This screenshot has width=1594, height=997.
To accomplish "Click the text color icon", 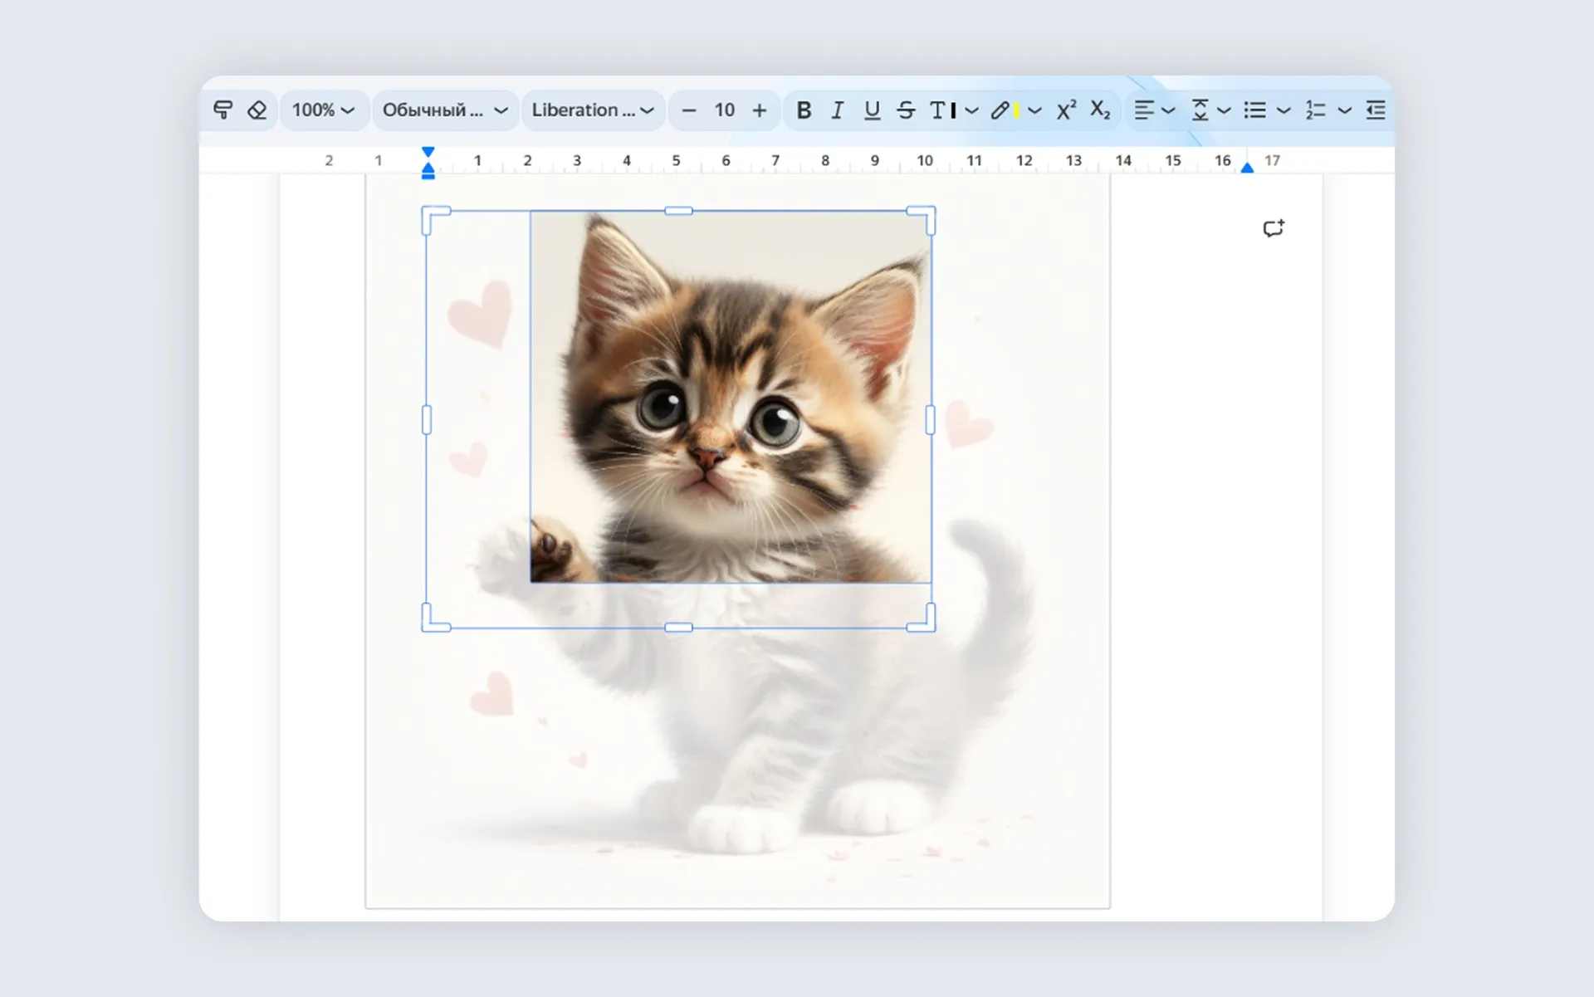I will (x=942, y=110).
